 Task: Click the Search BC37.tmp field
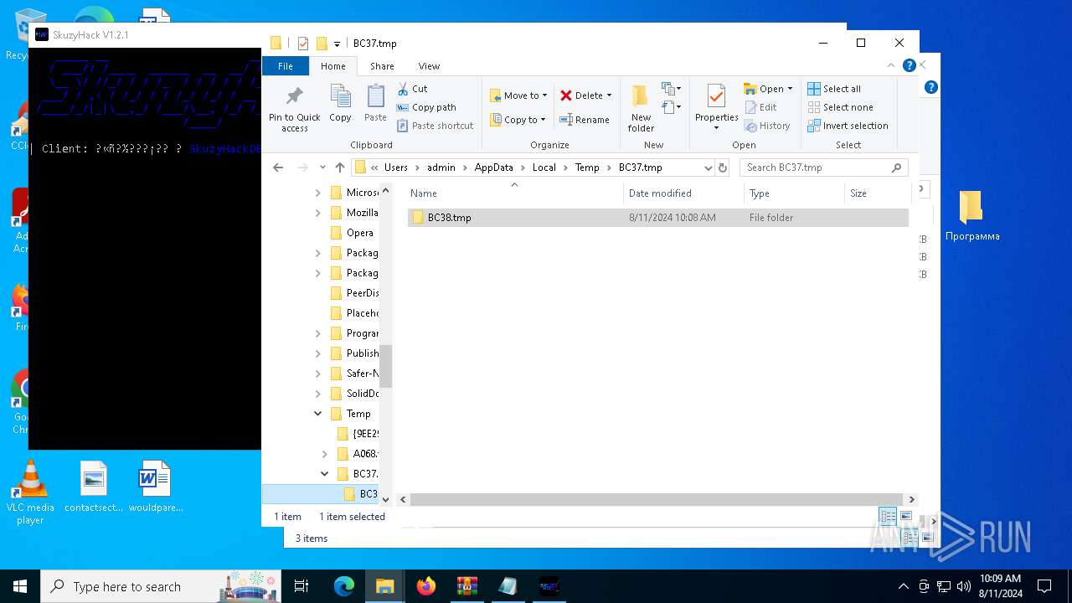click(824, 167)
